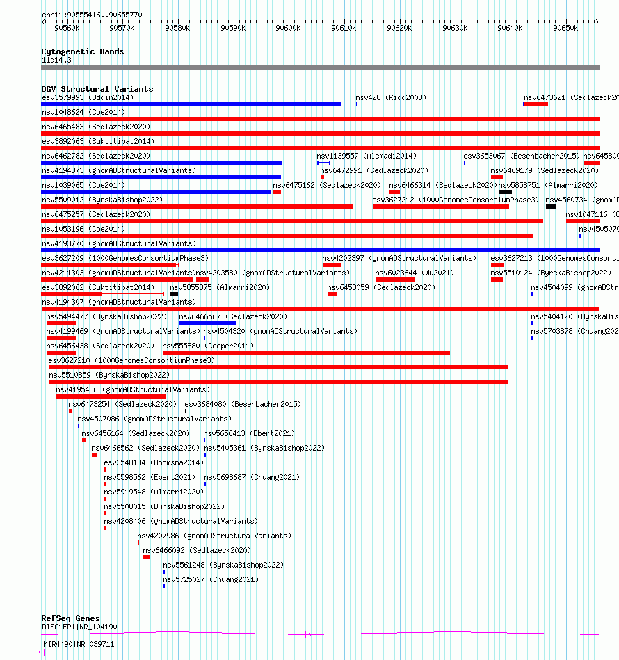This screenshot has height=660, width=619.
Task: Click nsv6023644 (Wu2021) label
Action: click(x=415, y=273)
